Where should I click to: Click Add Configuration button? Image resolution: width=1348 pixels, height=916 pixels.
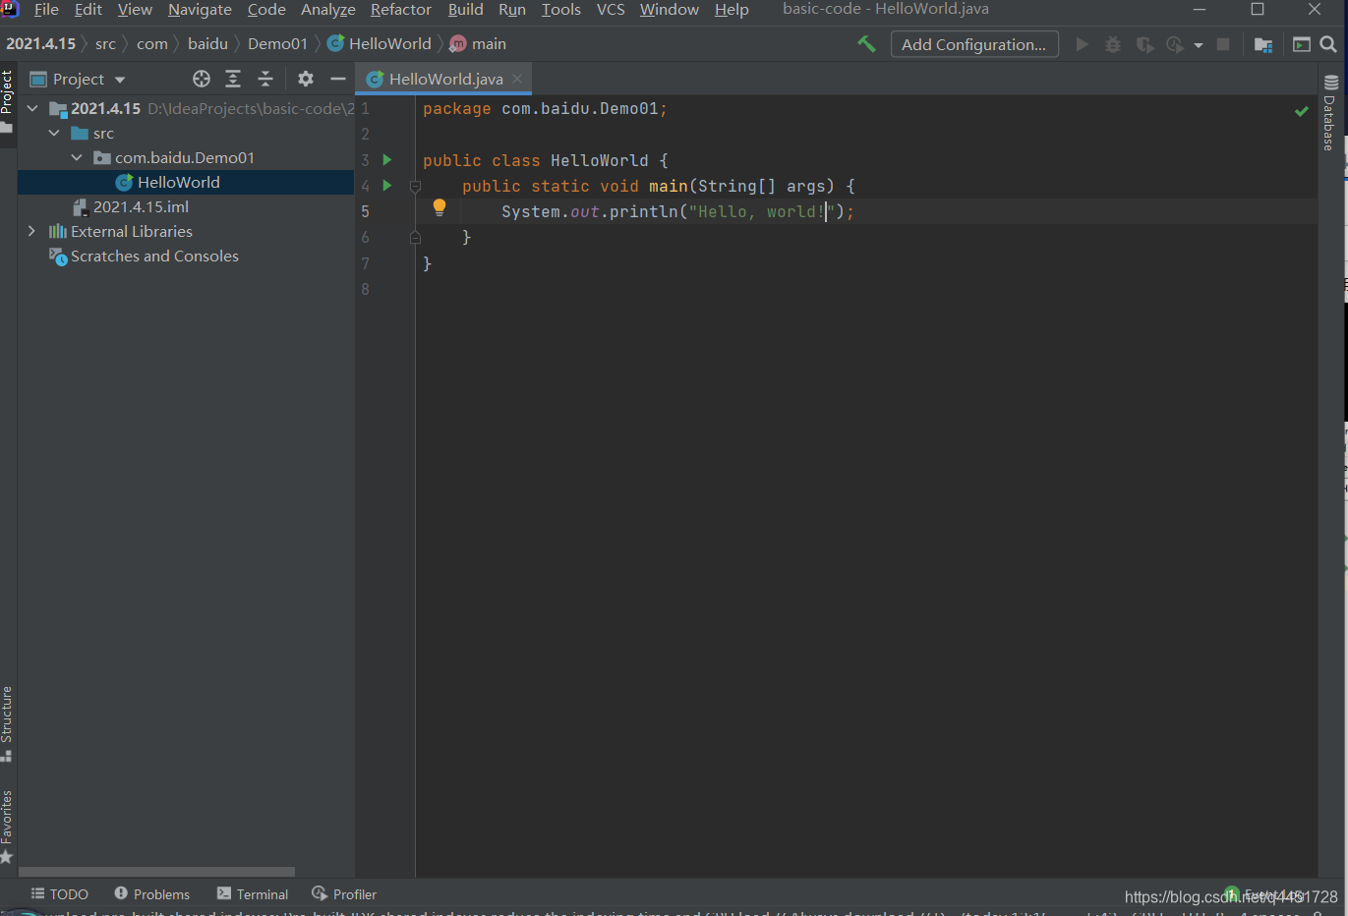pos(973,44)
